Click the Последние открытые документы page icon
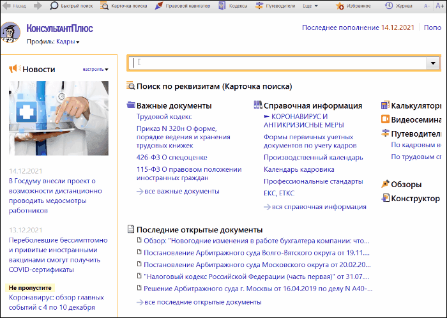 (x=130, y=229)
